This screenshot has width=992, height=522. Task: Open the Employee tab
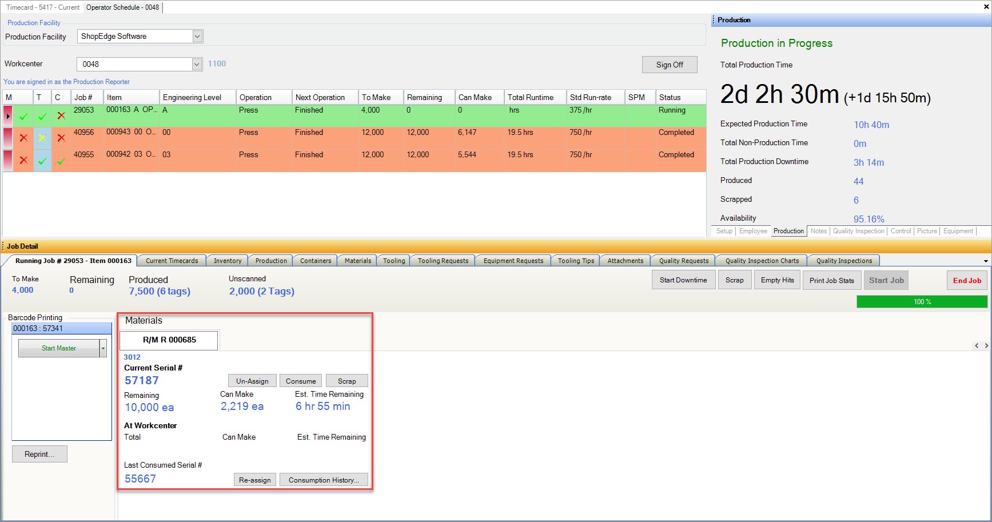tap(753, 231)
